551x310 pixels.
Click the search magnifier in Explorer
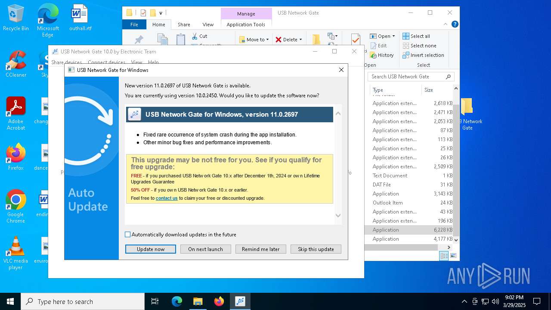pyautogui.click(x=448, y=77)
